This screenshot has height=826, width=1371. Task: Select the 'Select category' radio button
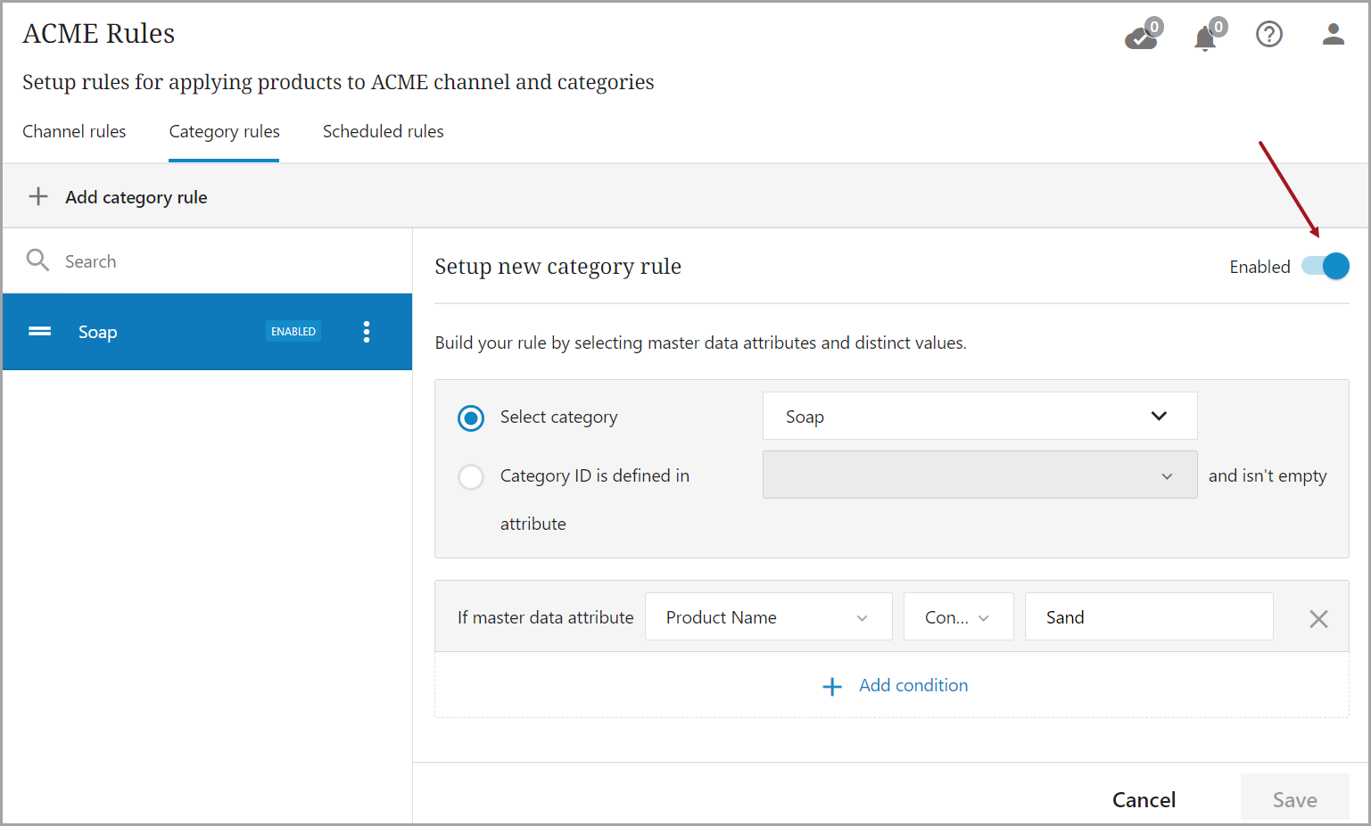click(471, 417)
